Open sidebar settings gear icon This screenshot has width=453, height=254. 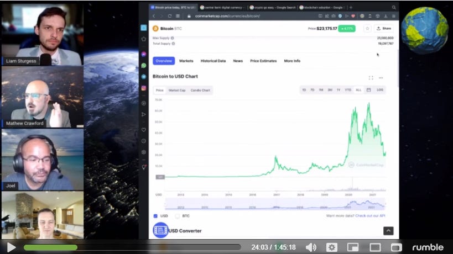(144, 152)
